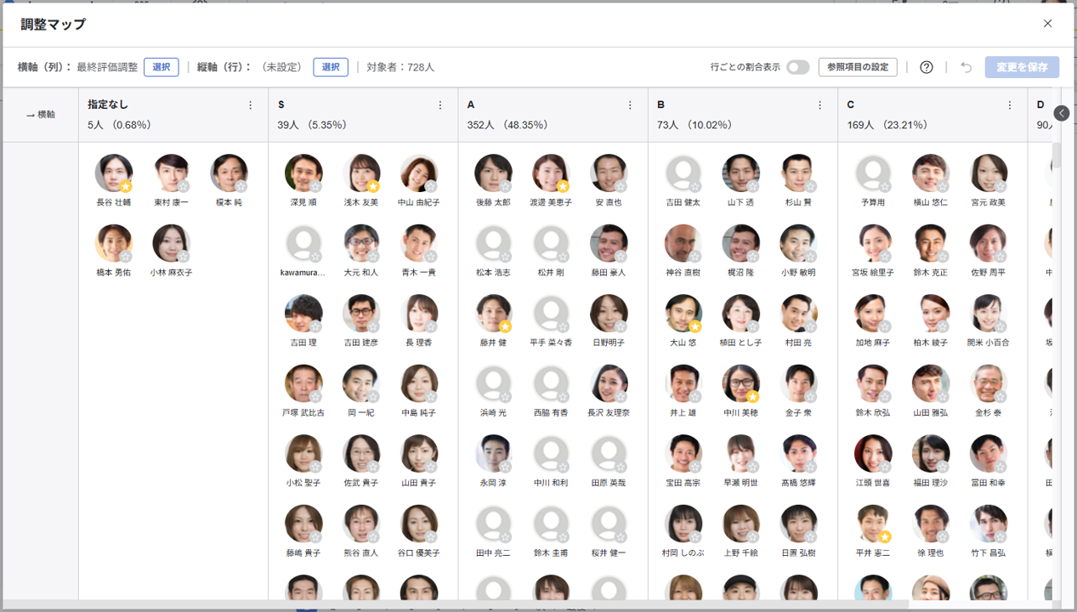Click the circular collapse arrow beside column D
Image resolution: width=1077 pixels, height=612 pixels.
coord(1061,113)
